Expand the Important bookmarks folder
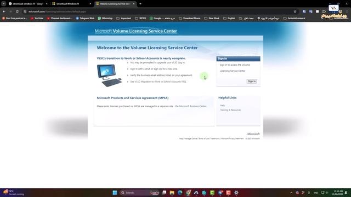 (123, 18)
